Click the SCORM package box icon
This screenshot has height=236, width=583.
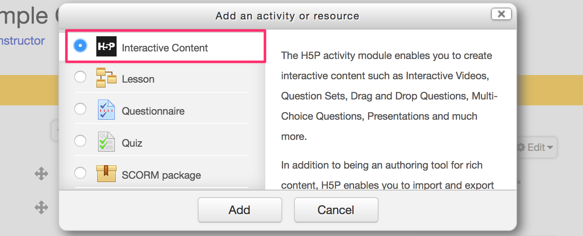click(x=106, y=174)
